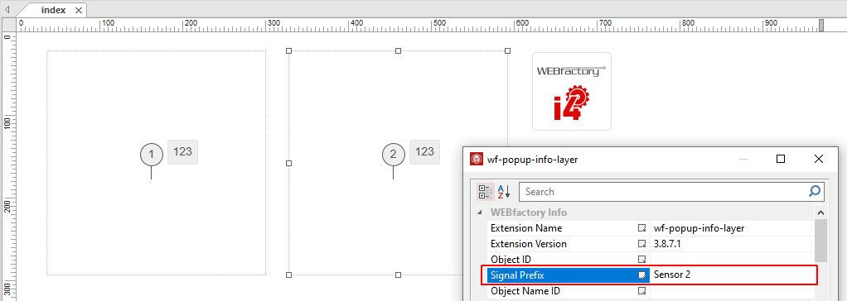Click the Extension Name property marker
This screenshot has width=847, height=301.
tap(641, 229)
